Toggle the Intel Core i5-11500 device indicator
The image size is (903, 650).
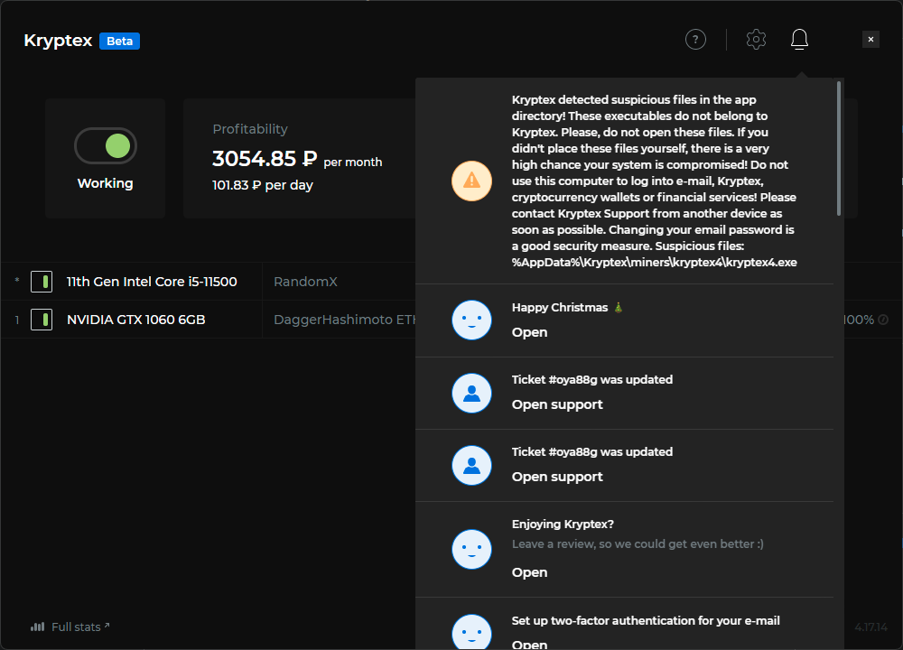(42, 282)
